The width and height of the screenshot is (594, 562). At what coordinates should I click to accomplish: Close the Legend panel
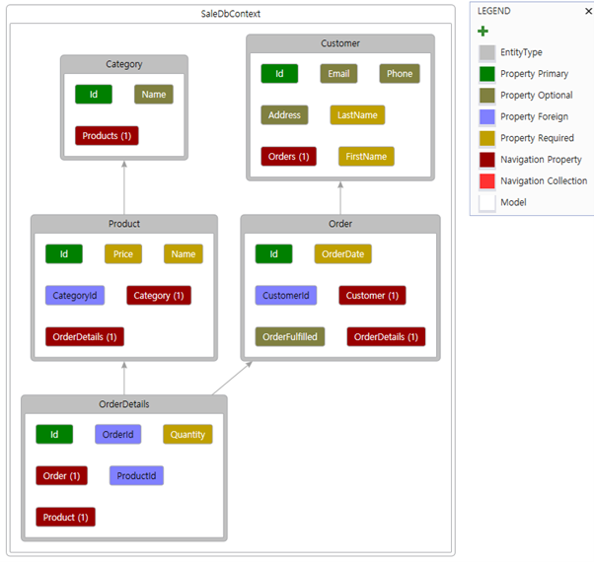tap(587, 11)
